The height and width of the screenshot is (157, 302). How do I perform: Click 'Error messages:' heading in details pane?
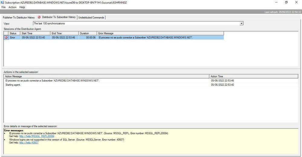(14, 130)
